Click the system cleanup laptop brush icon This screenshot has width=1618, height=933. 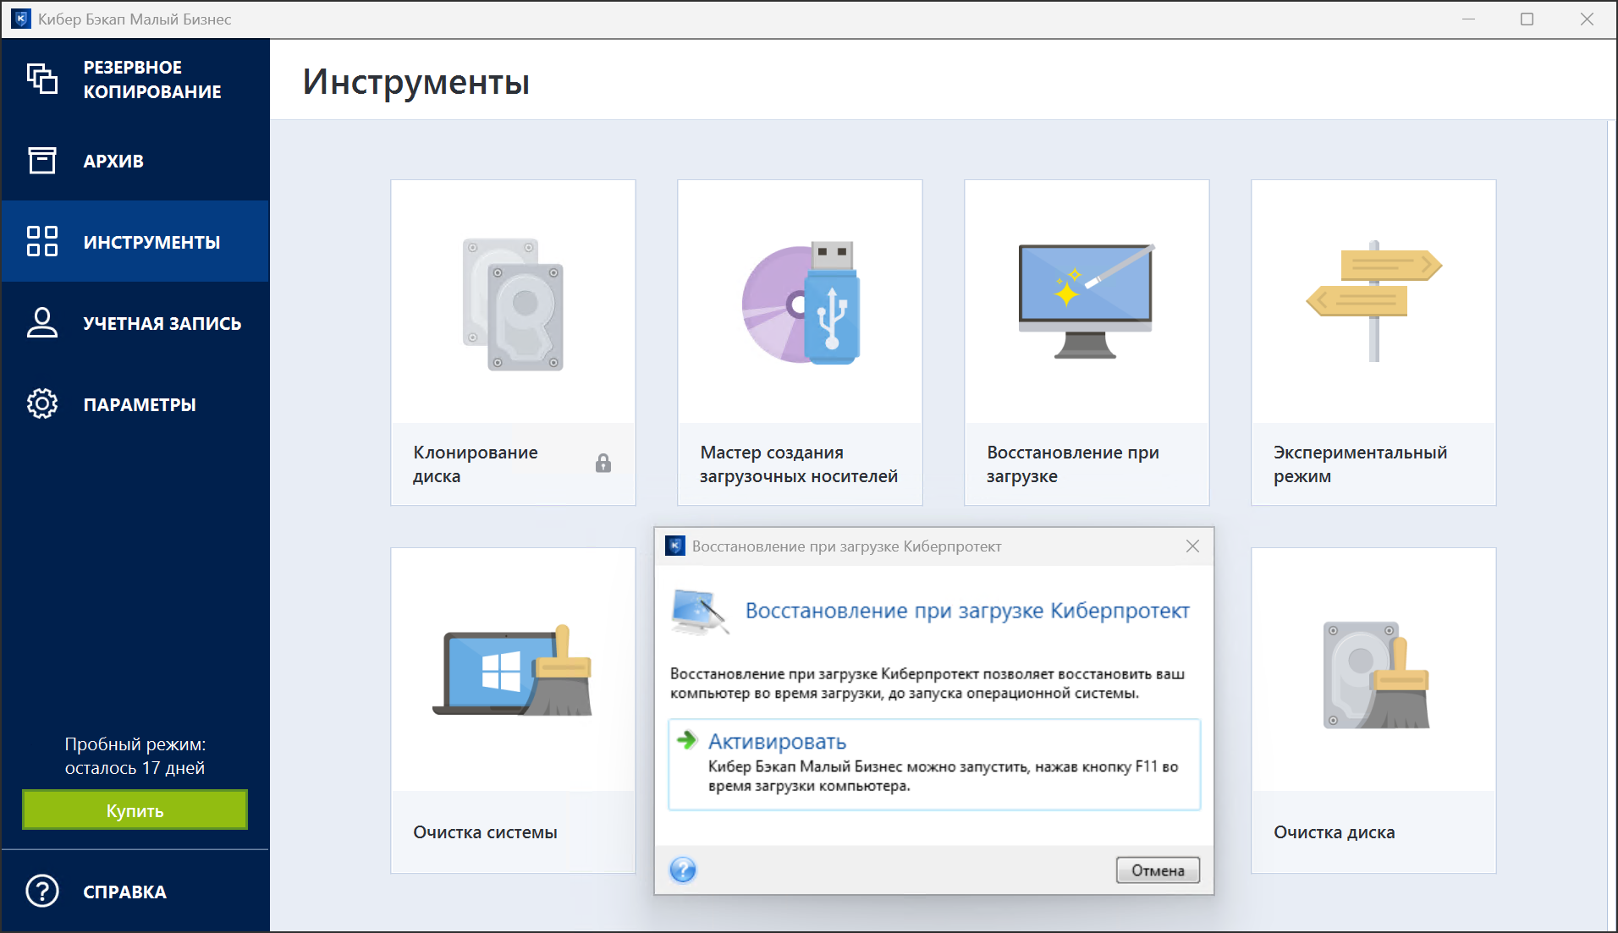coord(513,671)
